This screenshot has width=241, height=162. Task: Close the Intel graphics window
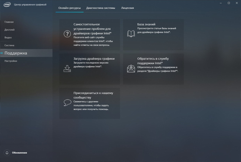point(237,3)
